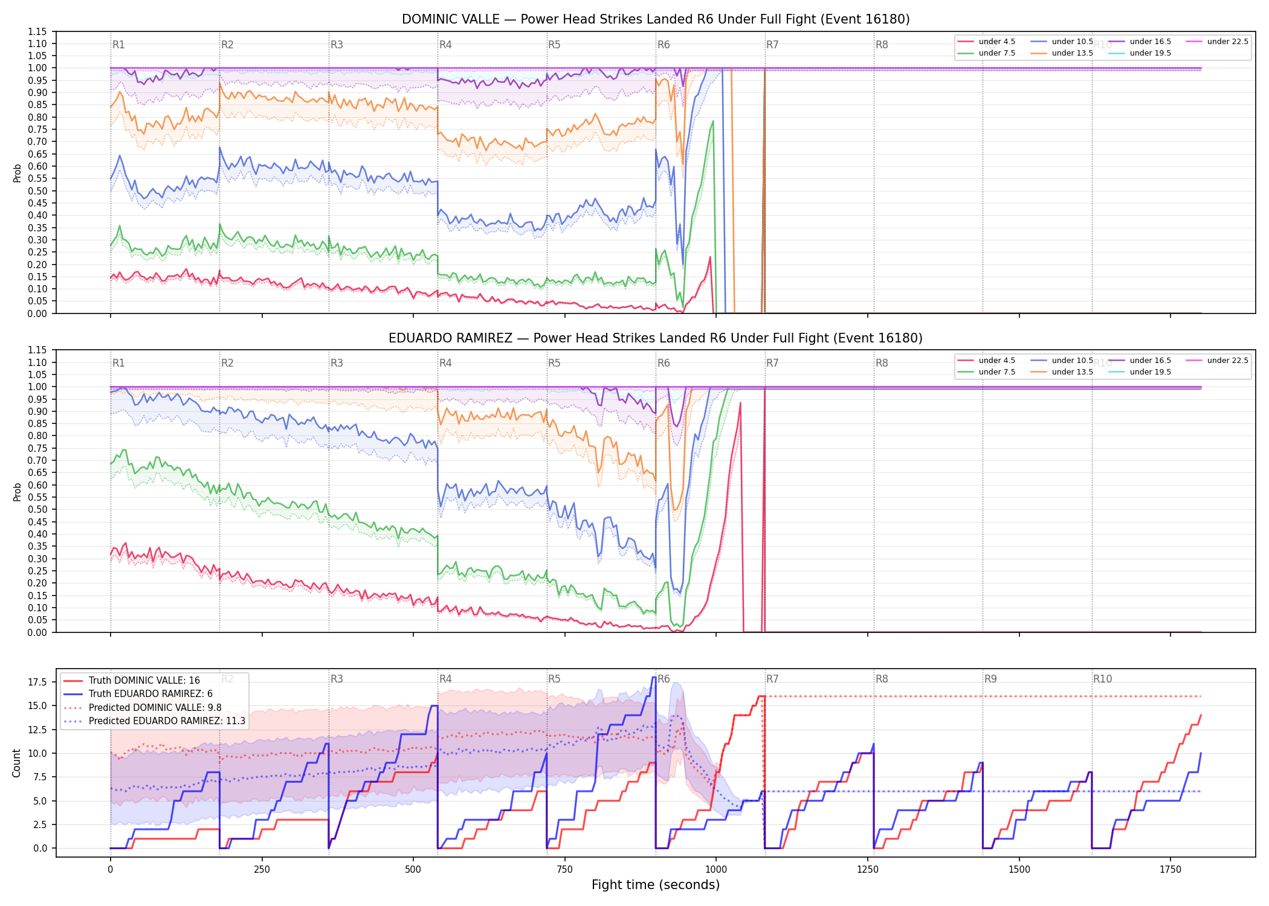Click the green 'under 7.5' line sample in middle legend
Viewport: 1269px width, 906px height.
(966, 372)
